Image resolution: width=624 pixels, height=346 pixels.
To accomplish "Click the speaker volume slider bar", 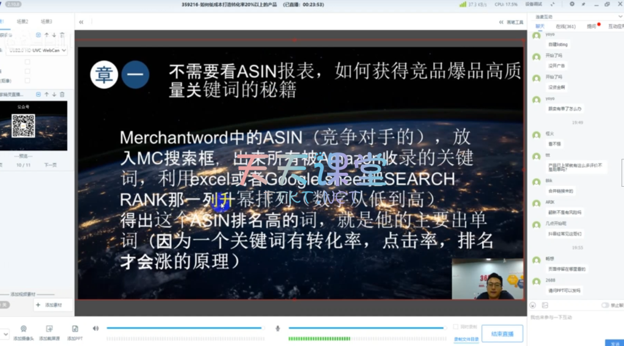I will click(184, 328).
